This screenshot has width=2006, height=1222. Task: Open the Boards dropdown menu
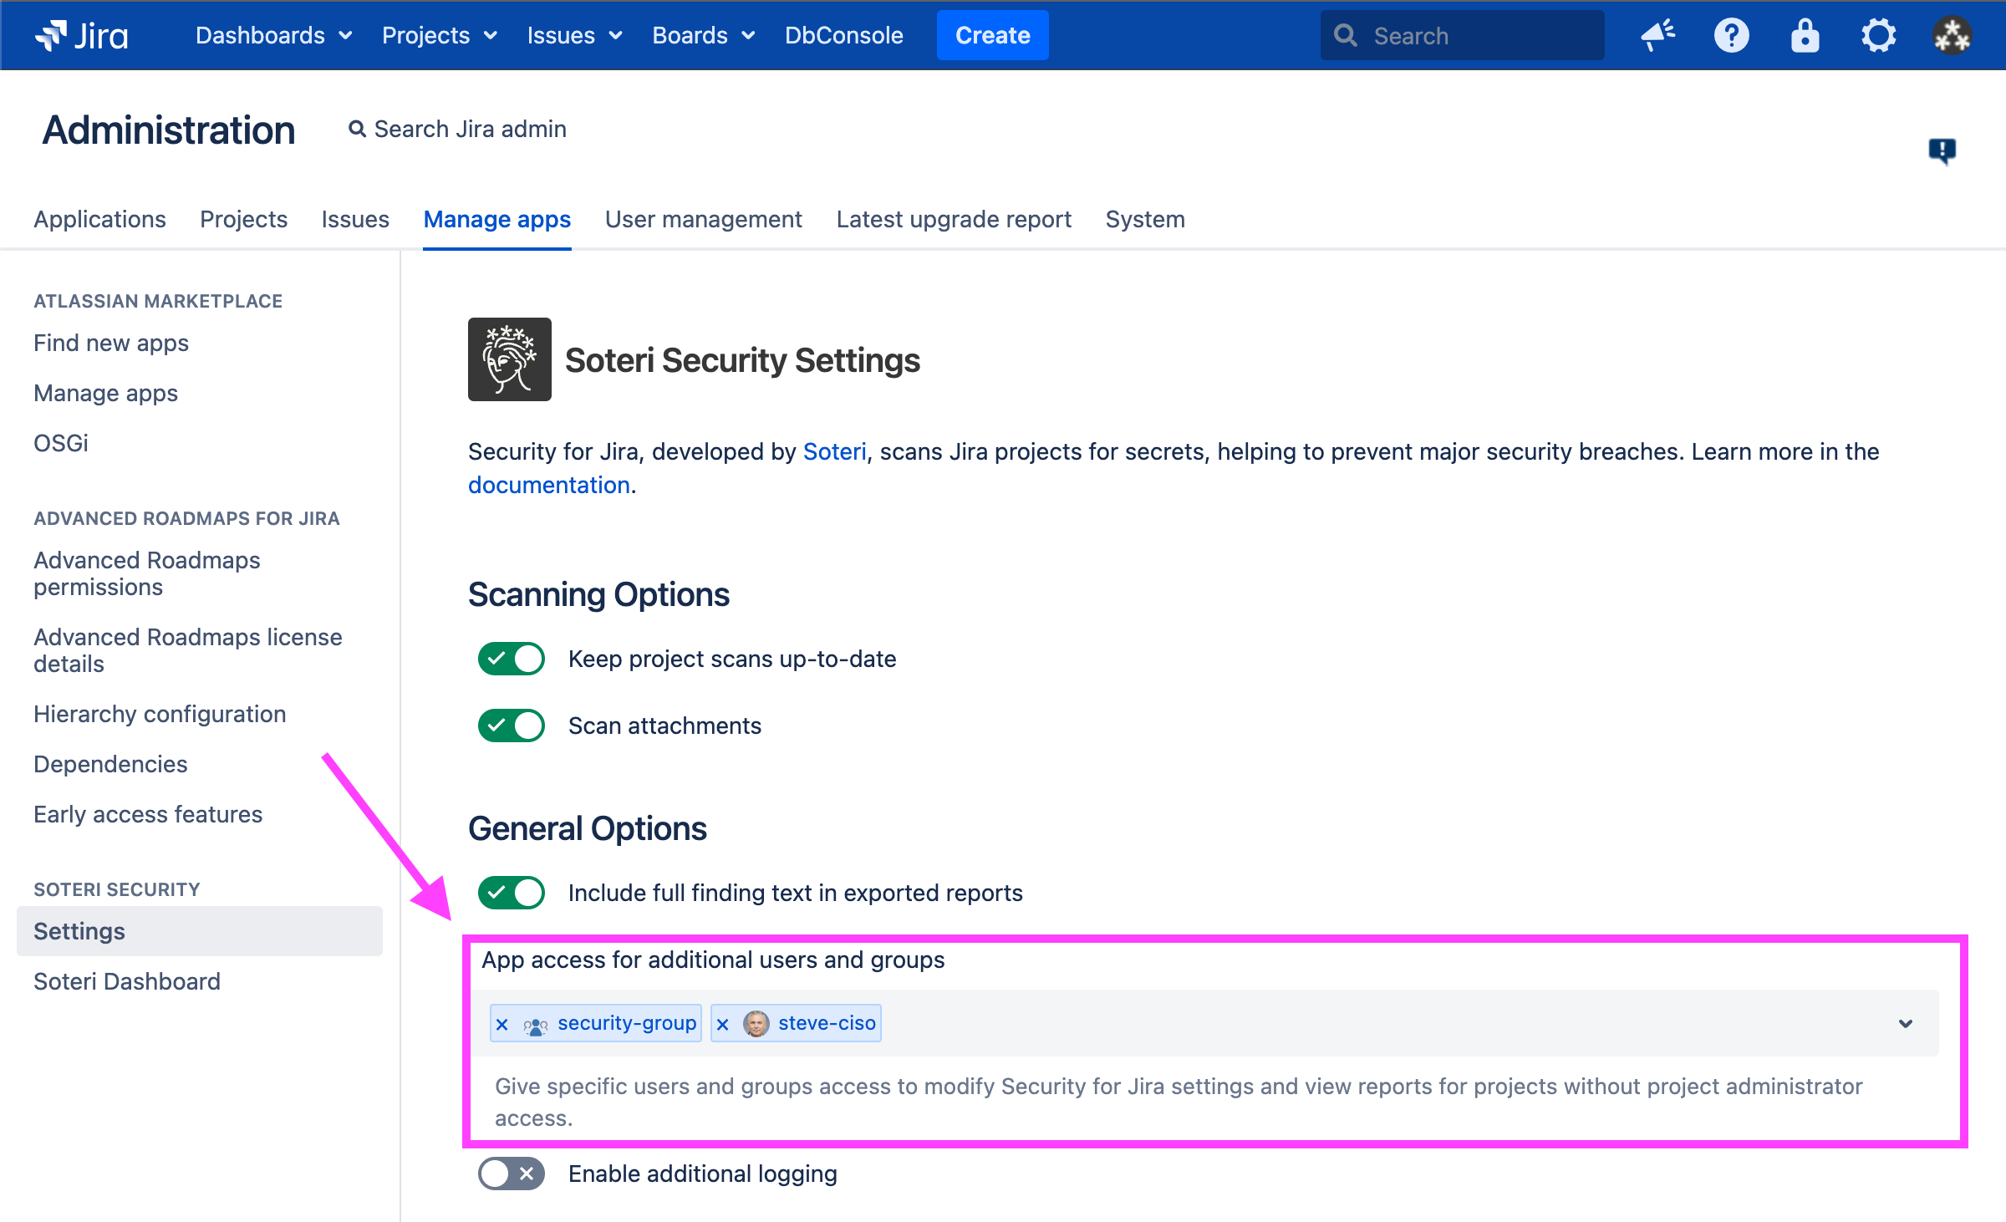click(703, 35)
